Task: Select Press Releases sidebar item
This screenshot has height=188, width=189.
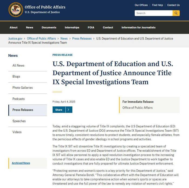Action: [x=28, y=110]
